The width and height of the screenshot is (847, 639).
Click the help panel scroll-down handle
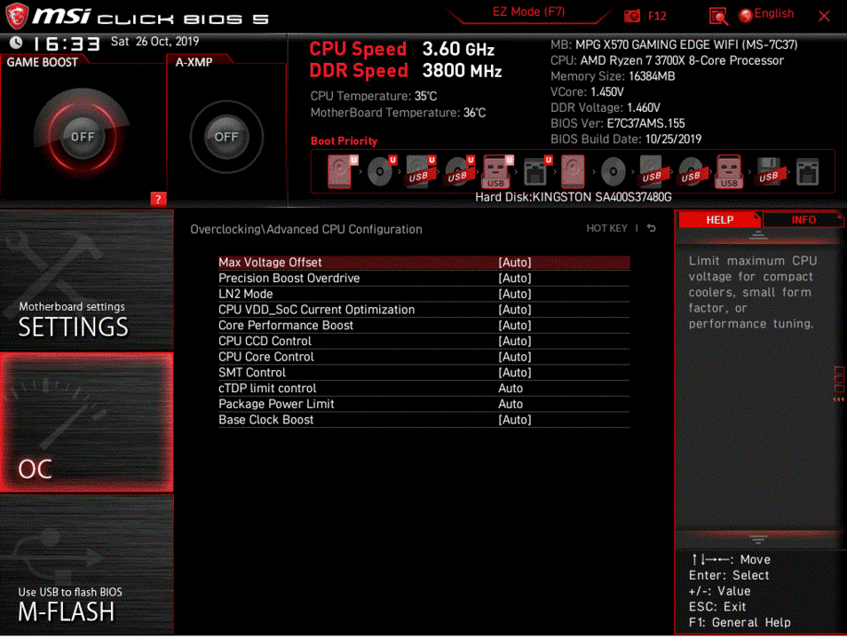pos(758,539)
